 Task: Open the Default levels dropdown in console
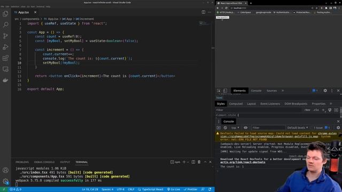point(298,127)
